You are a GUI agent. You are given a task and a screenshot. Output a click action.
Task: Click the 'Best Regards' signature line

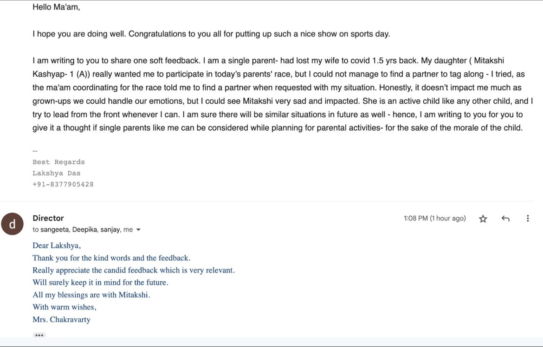click(x=58, y=162)
